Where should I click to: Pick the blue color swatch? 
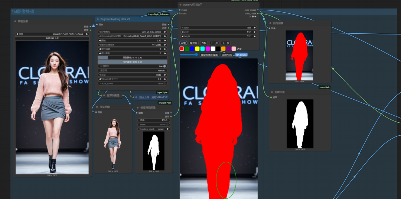coord(192,49)
